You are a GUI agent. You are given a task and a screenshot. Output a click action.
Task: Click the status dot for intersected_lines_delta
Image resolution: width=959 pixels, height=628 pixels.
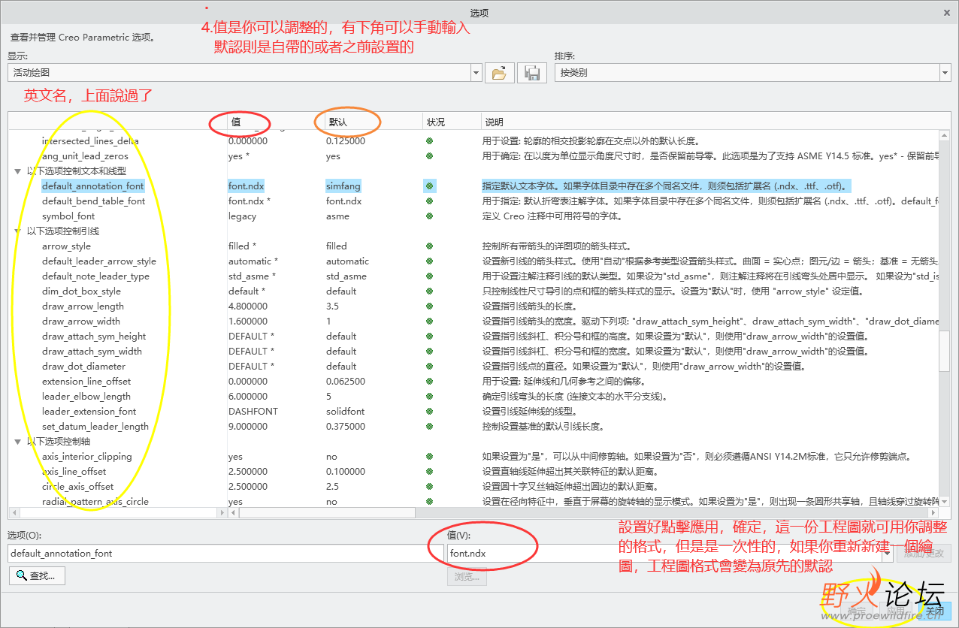(429, 141)
